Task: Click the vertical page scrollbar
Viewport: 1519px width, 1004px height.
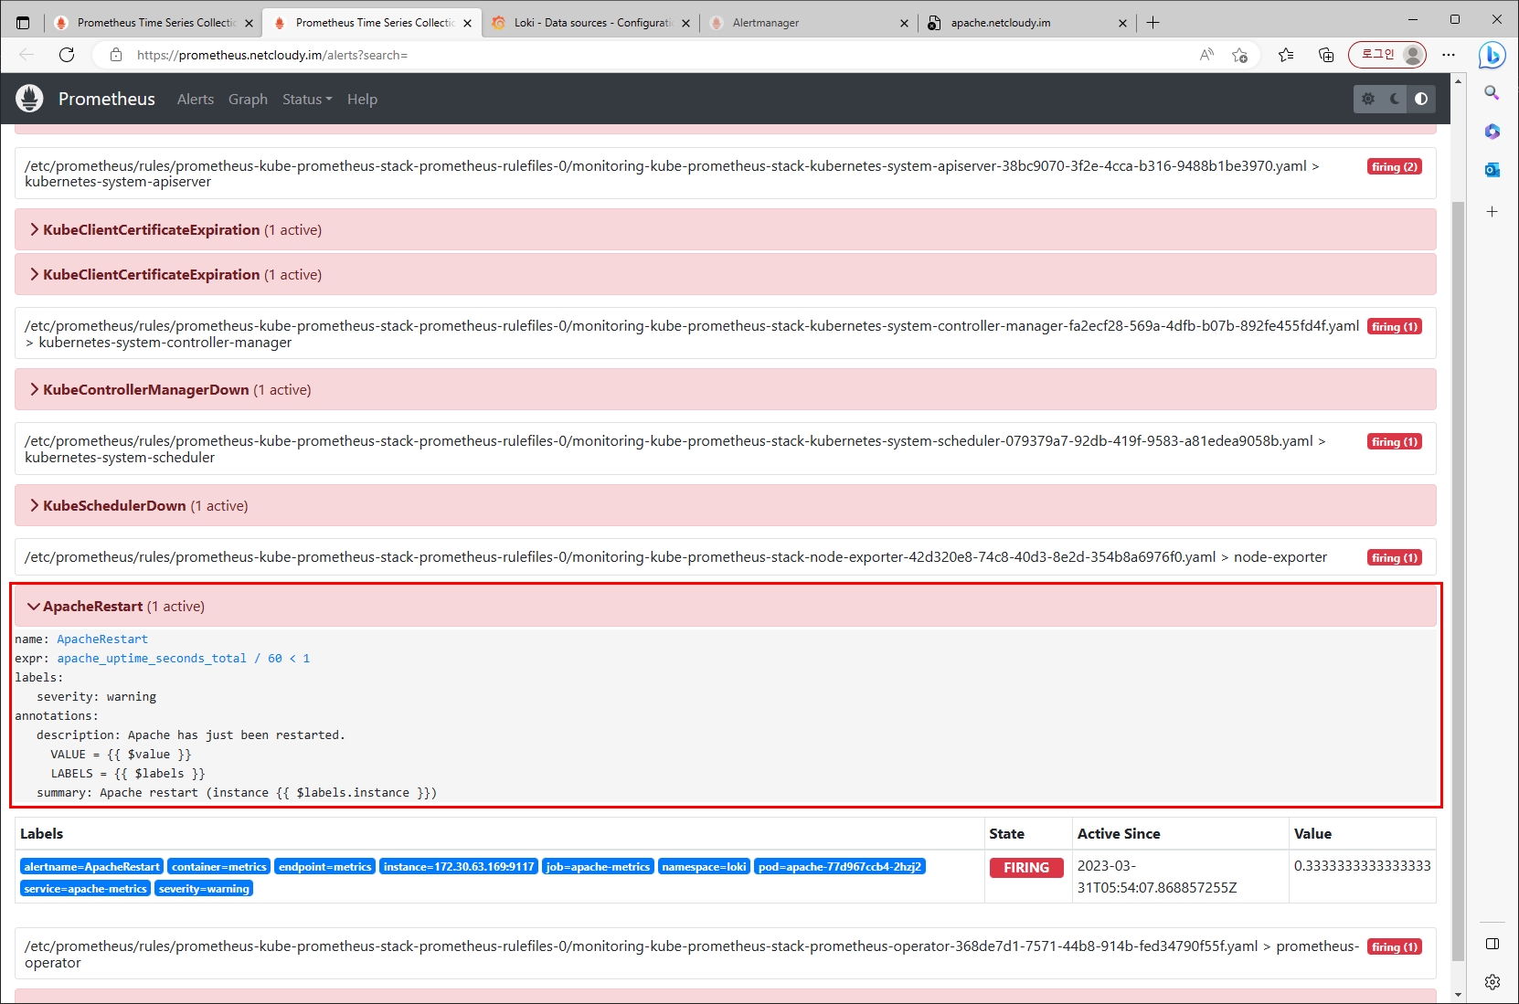Action: [1458, 581]
